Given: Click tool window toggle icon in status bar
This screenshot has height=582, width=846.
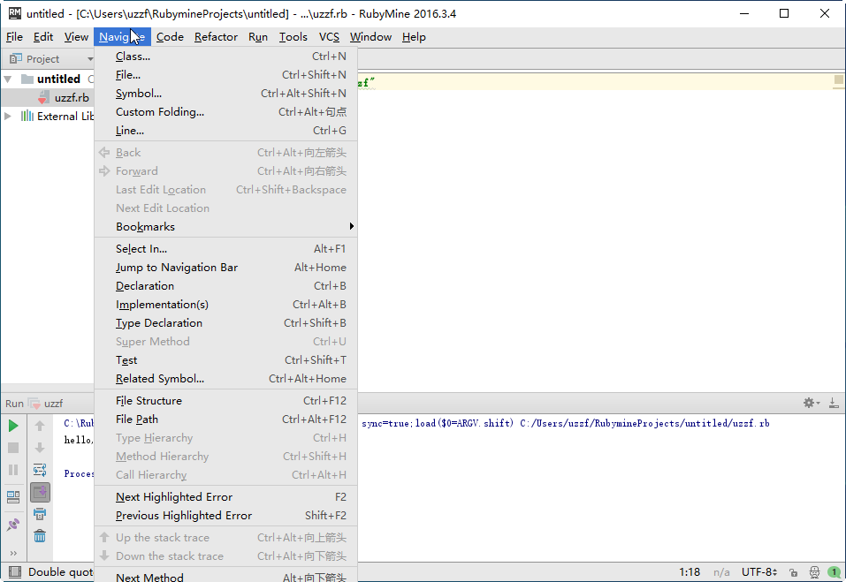Looking at the screenshot, I should pos(14,571).
